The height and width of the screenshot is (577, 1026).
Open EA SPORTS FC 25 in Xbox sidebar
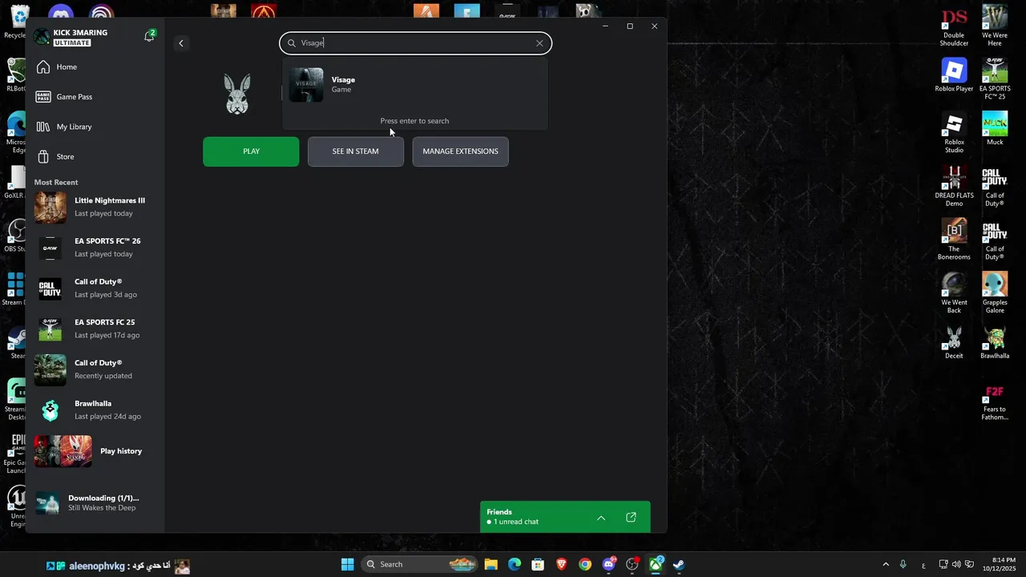pyautogui.click(x=95, y=329)
